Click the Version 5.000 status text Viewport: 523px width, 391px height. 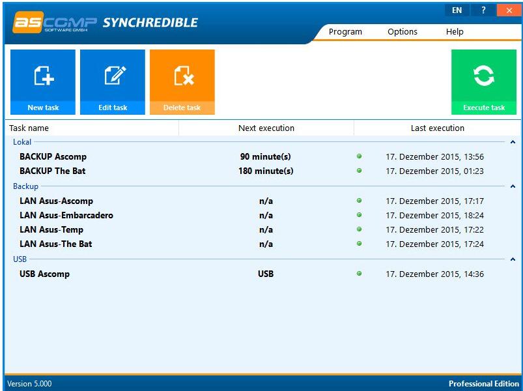point(29,384)
